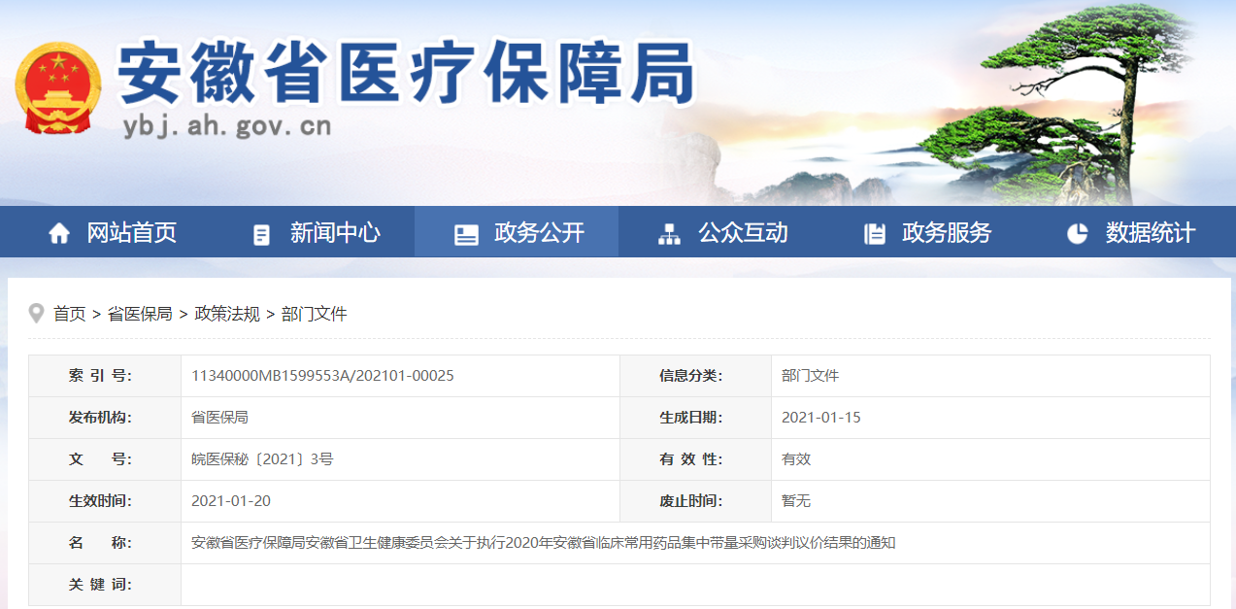Click the government services file icon
Viewport: 1236px width, 609px height.
click(875, 234)
